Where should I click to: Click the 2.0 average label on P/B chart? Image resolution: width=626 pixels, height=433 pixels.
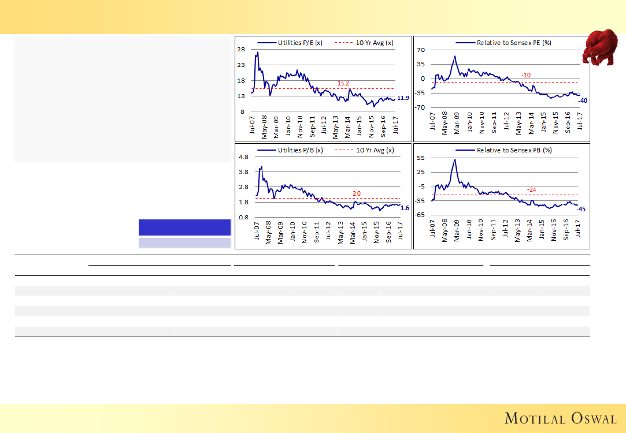pos(357,193)
